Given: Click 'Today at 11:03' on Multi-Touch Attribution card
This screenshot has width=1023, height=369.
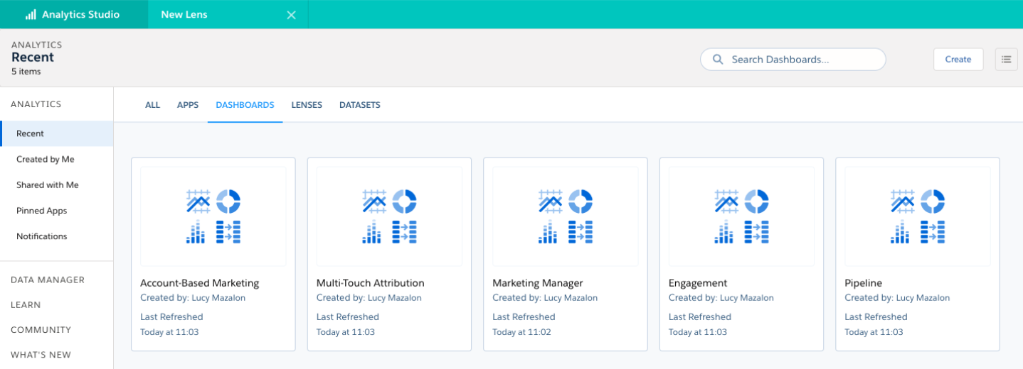Looking at the screenshot, I should (346, 332).
